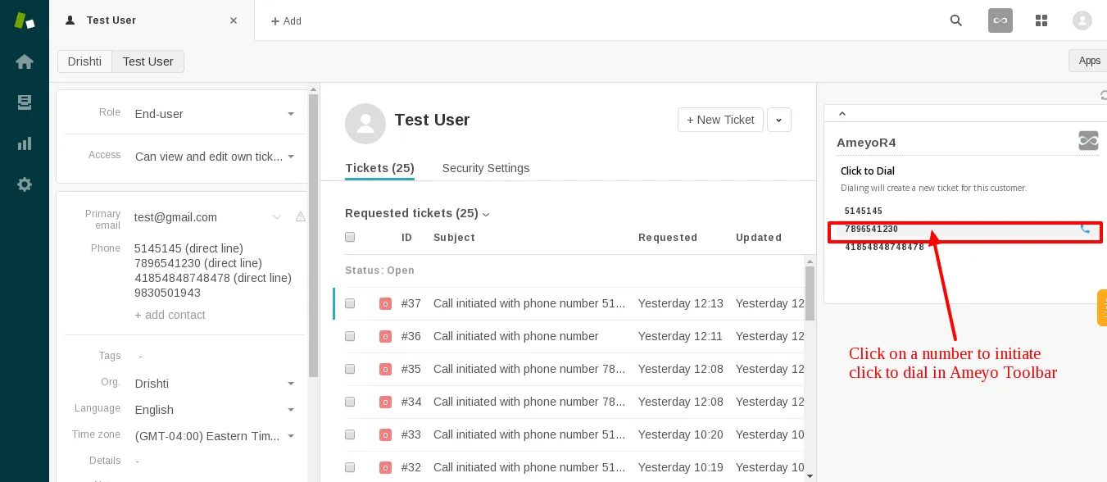
Task: Open the arrow menu next to New Ticket
Action: (778, 120)
